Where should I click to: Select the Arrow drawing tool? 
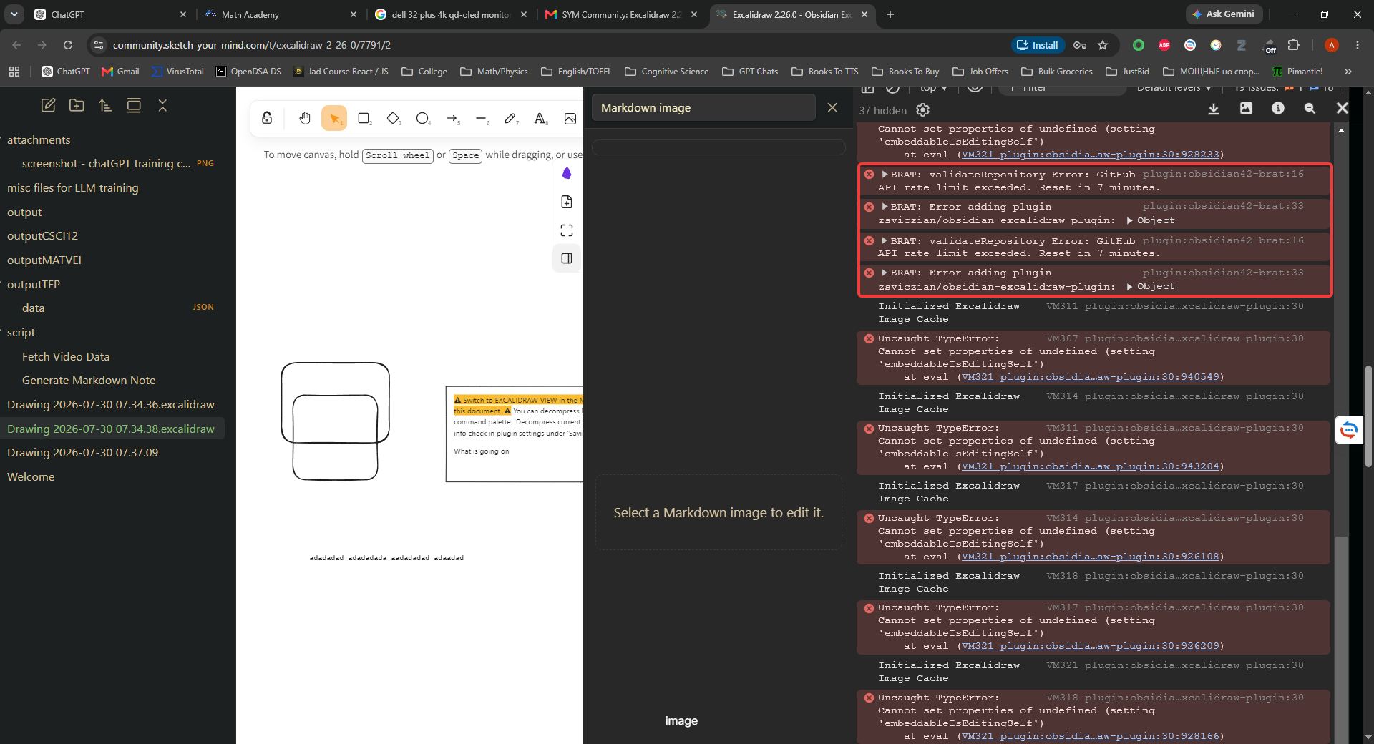pos(452,118)
